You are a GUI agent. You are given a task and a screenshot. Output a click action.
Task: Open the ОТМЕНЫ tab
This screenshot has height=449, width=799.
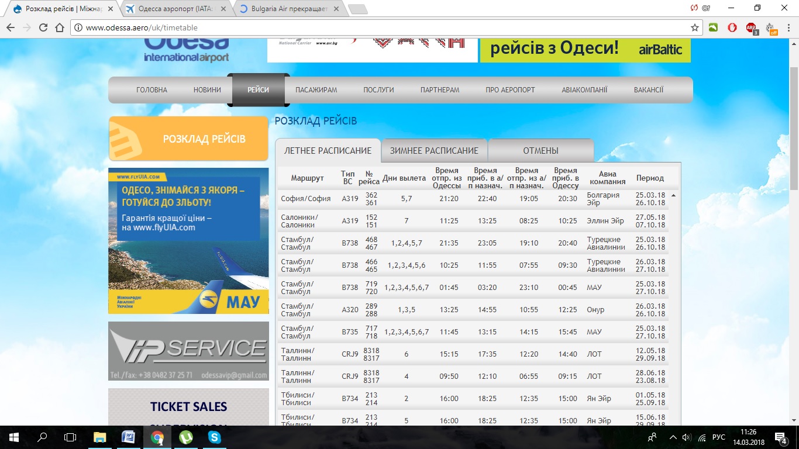tap(540, 150)
